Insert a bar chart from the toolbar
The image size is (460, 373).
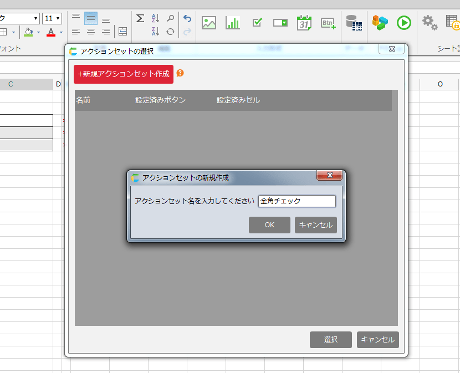[x=233, y=23]
